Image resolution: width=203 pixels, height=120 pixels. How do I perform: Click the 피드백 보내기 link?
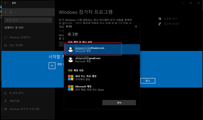click(x=172, y=24)
